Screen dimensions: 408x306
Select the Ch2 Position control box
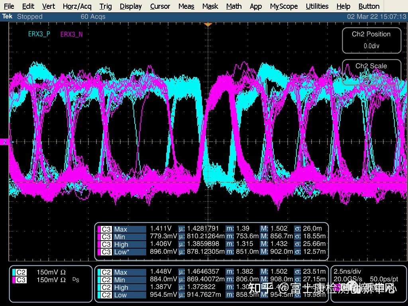tap(371, 40)
